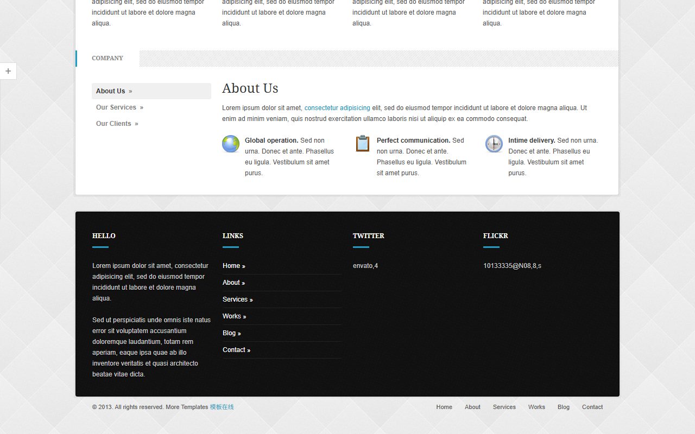
Task: Click the 10133335@N08,8,s Flickr text
Action: [x=512, y=266]
